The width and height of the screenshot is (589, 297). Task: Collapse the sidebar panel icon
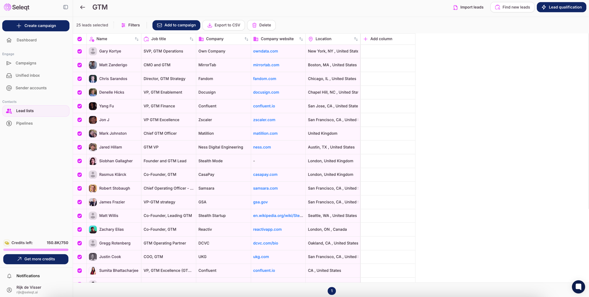(x=66, y=7)
